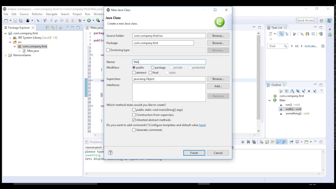Open the Navigate menu
This screenshot has width=336, height=189.
[52, 14]
